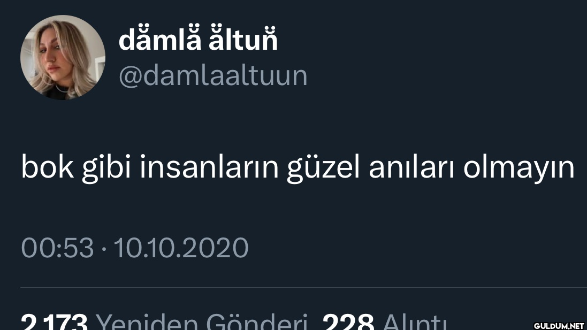Show the Alıntı list
587x330 pixels.
coord(415,322)
